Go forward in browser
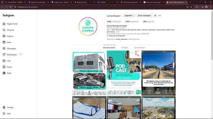 [x=6, y=7]
